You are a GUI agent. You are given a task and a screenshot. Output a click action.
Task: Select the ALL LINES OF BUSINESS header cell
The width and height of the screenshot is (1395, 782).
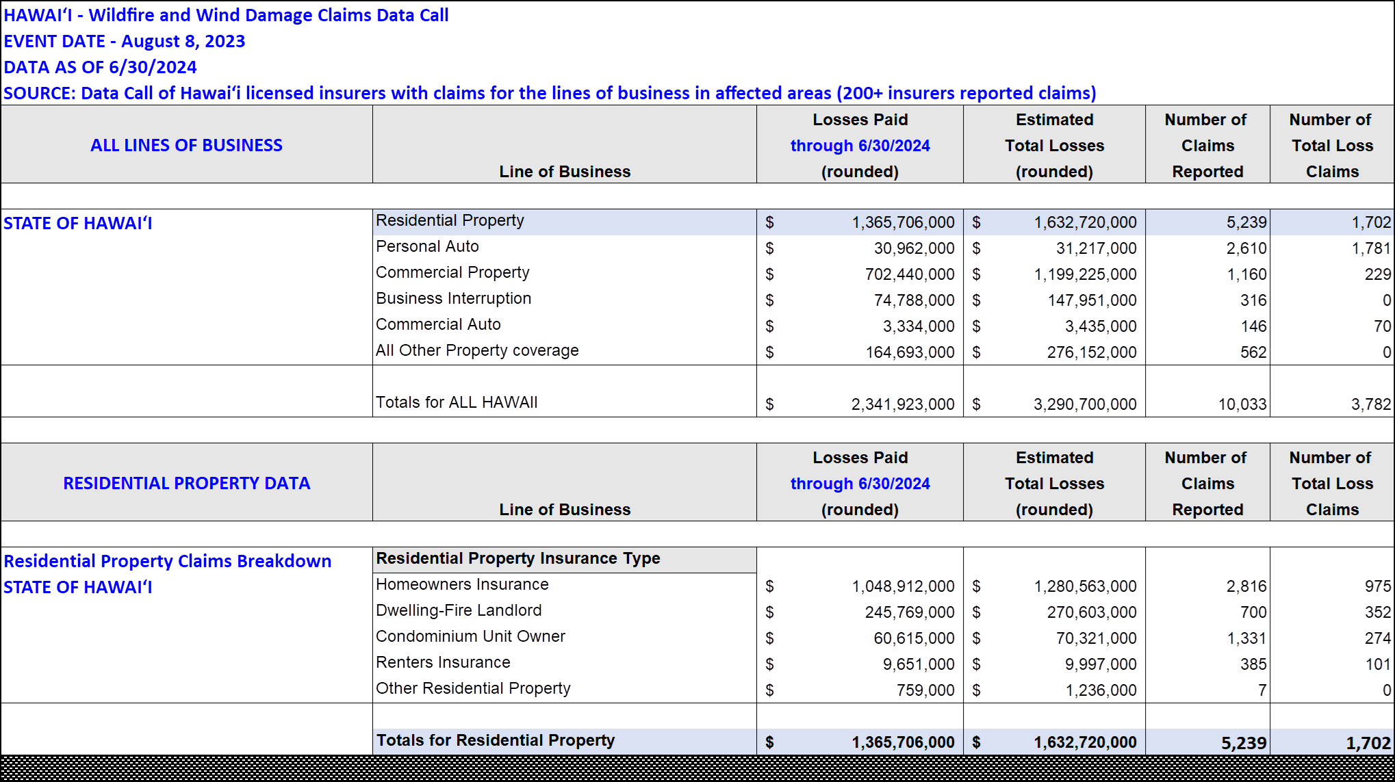pos(186,145)
